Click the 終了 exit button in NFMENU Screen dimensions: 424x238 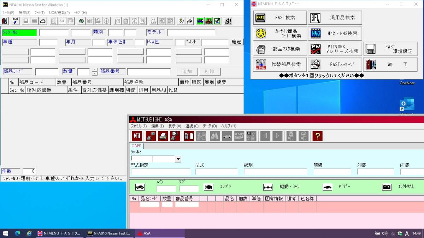coord(390,65)
